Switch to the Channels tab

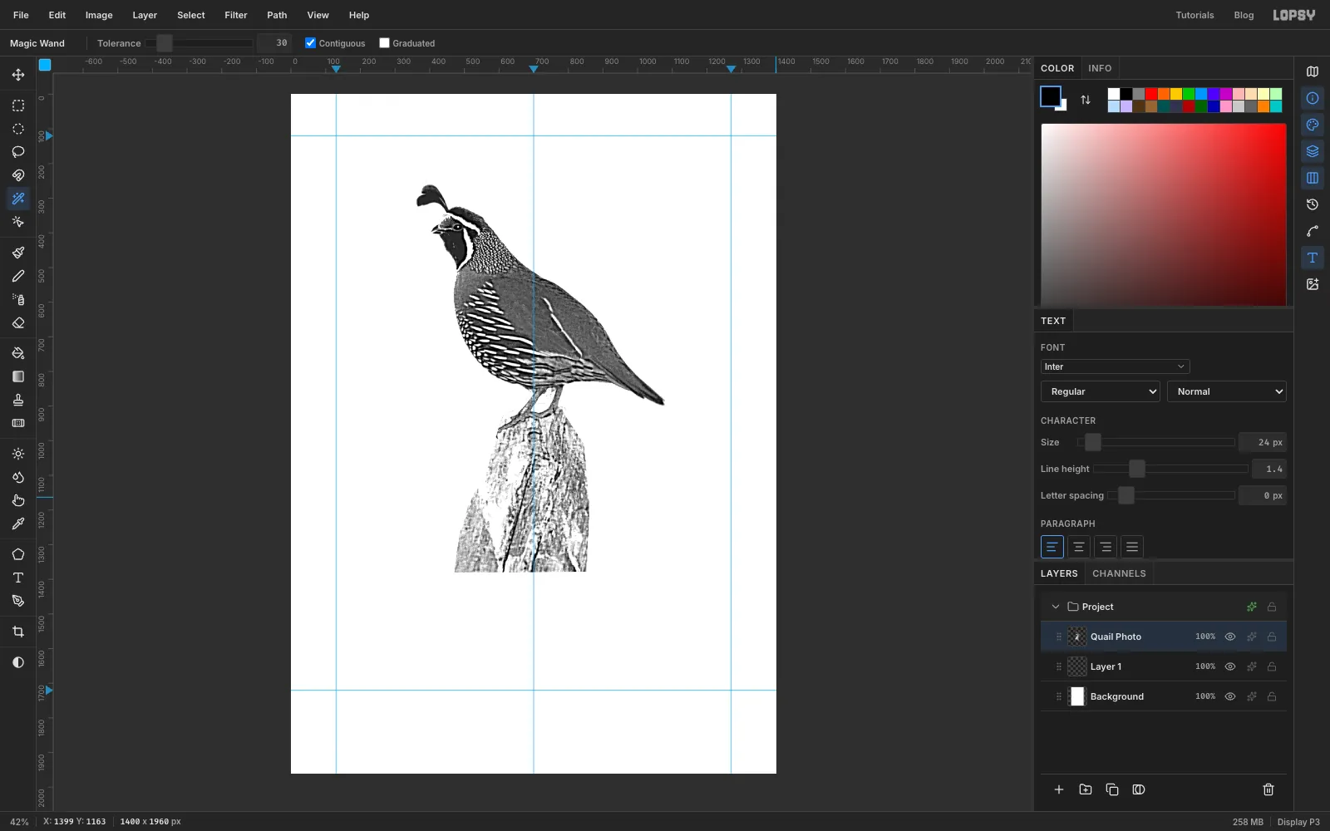tap(1119, 573)
